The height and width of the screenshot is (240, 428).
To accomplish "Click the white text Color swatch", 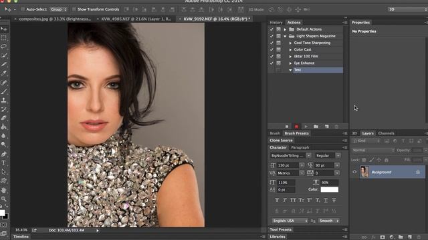I will click(330, 189).
